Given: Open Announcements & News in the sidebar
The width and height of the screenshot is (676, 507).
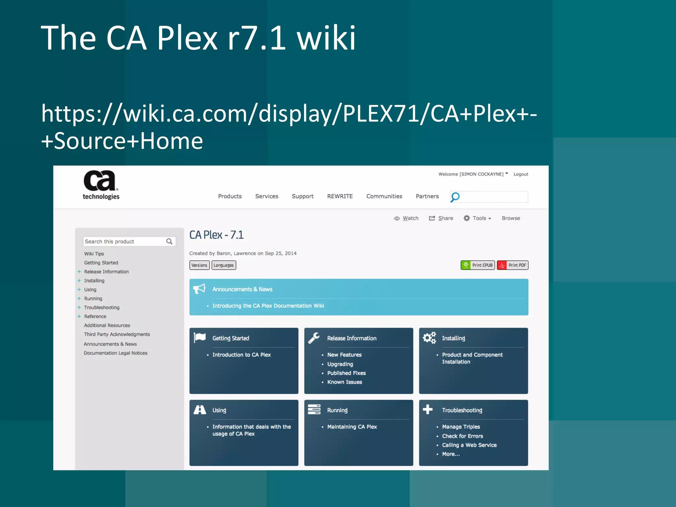Looking at the screenshot, I should click(x=110, y=344).
